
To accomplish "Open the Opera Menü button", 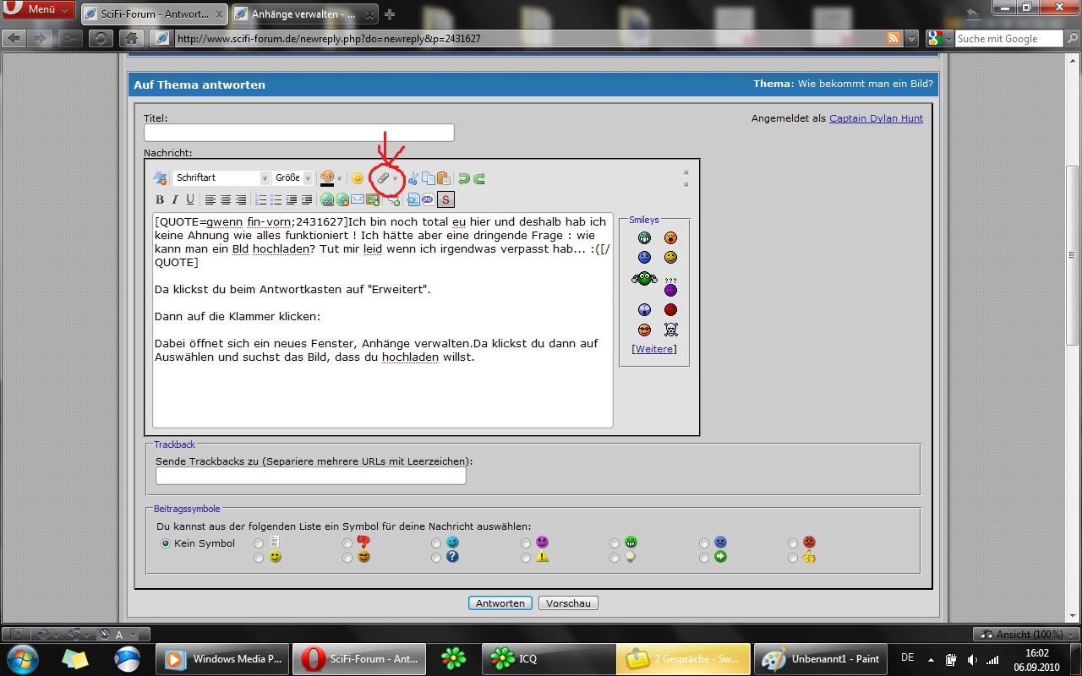I will click(39, 9).
